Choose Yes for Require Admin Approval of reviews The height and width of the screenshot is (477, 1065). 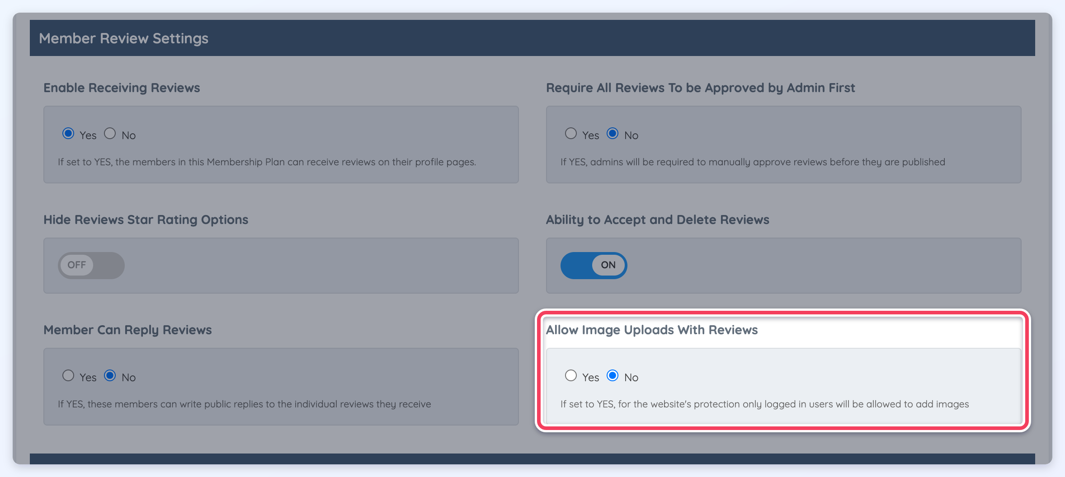click(x=571, y=134)
